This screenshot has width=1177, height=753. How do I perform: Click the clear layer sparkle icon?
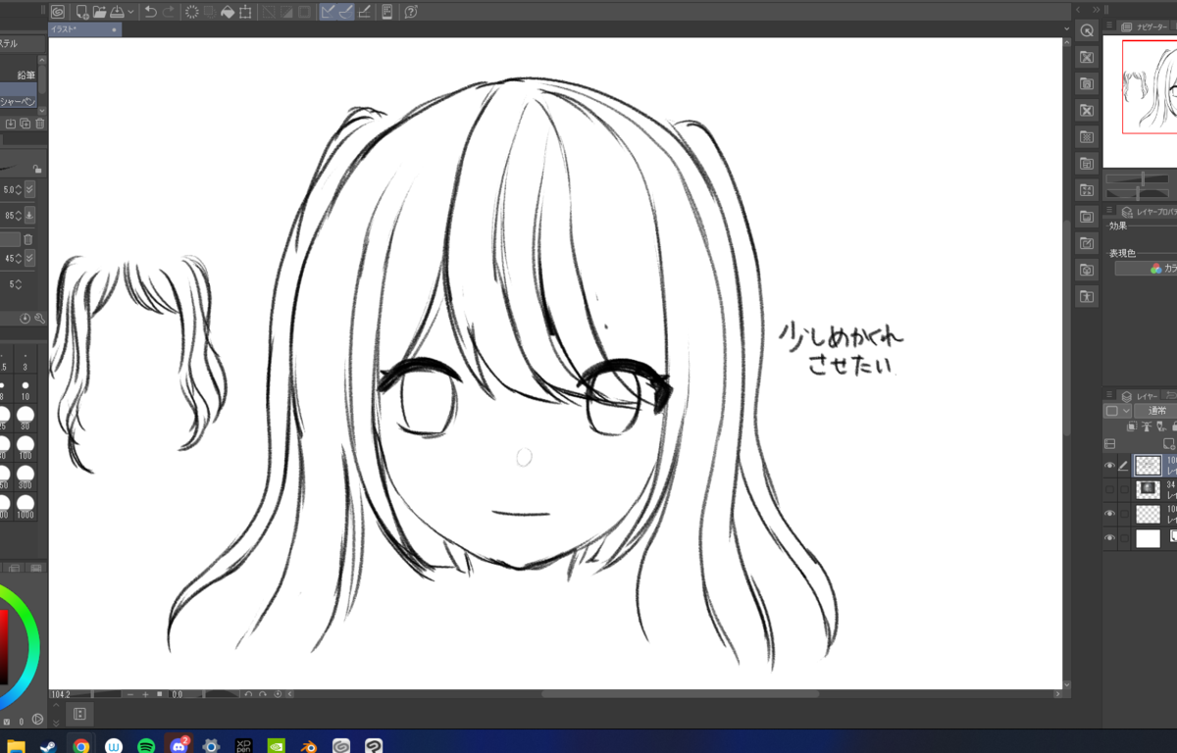point(192,12)
